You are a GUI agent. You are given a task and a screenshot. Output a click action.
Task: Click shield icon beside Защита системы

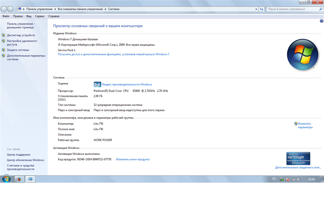click(x=3, y=50)
